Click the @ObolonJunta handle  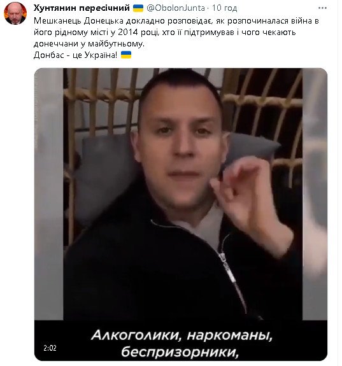(x=176, y=8)
